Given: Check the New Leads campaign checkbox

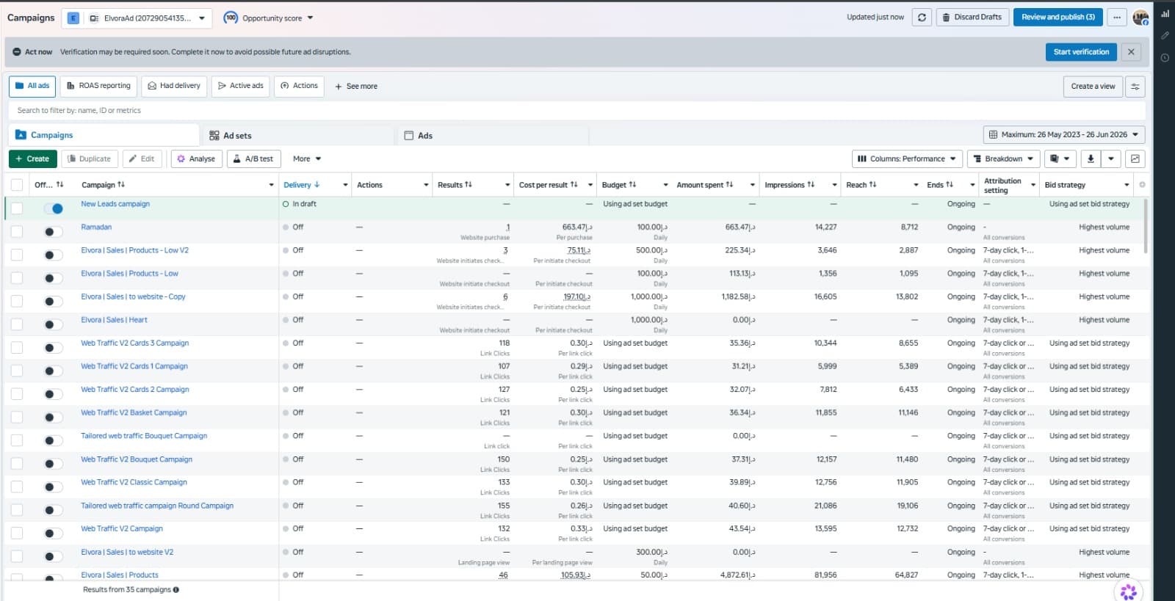Looking at the screenshot, I should [x=17, y=208].
